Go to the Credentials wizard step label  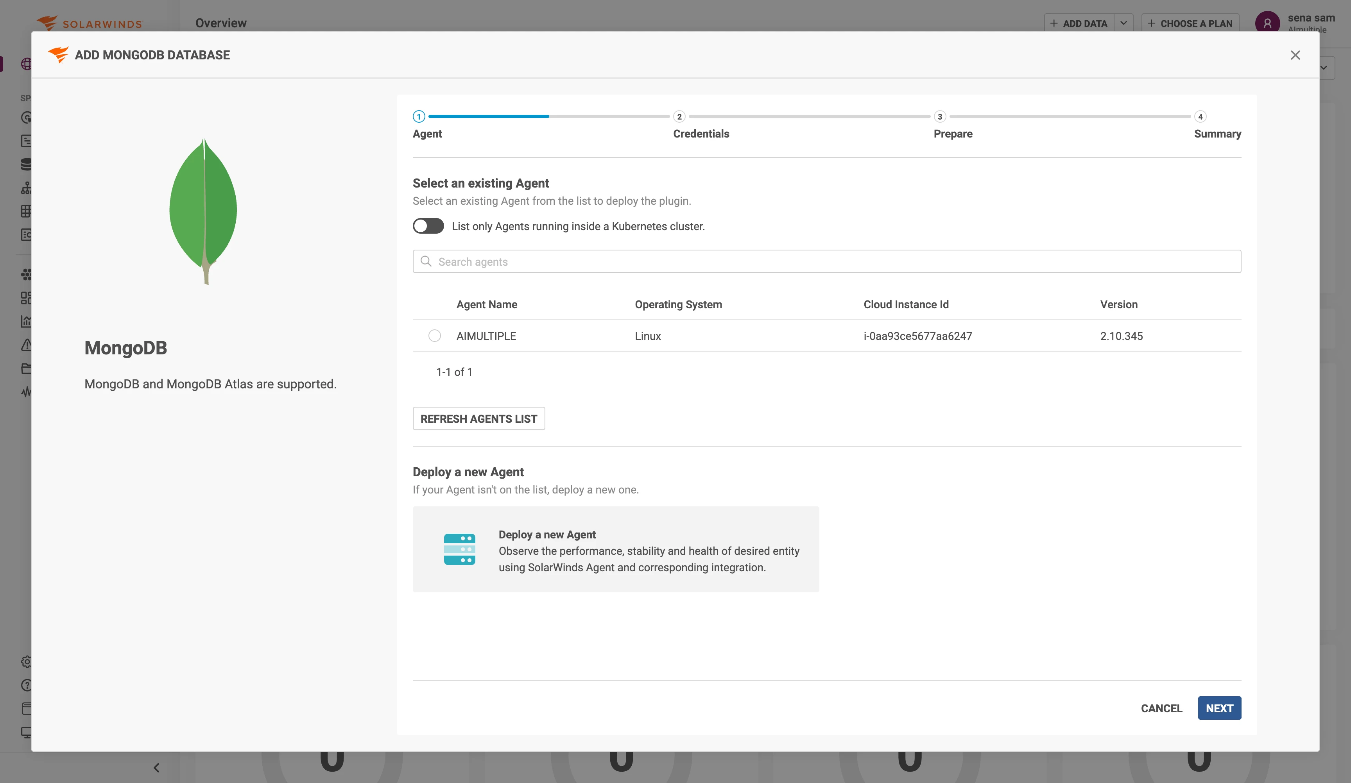tap(701, 134)
